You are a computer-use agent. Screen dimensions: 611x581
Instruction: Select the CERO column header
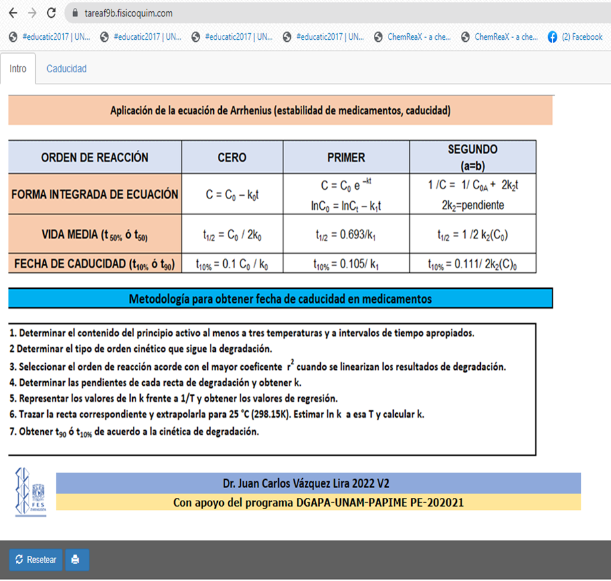[x=232, y=157]
